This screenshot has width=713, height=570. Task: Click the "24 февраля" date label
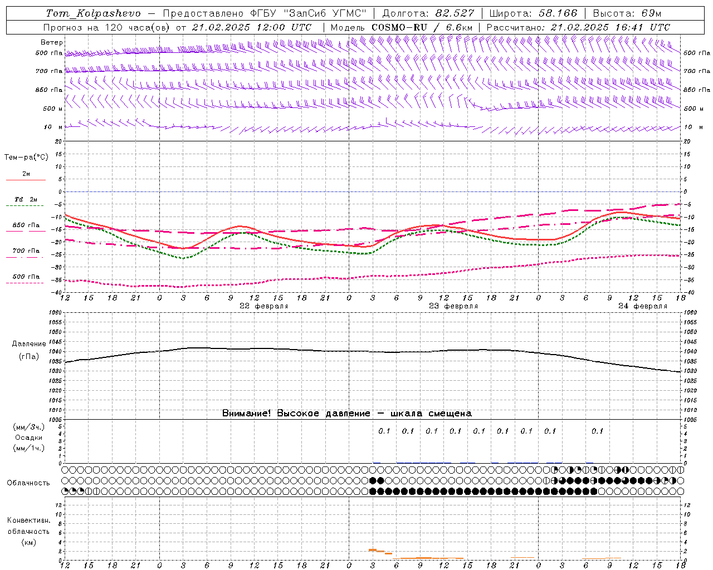point(643,306)
